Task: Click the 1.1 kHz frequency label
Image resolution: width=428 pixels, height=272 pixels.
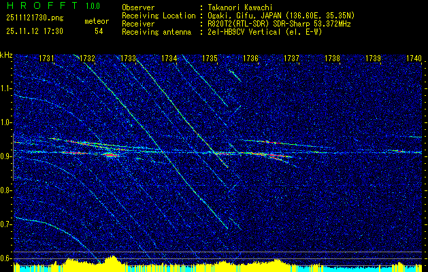Action: (x=7, y=89)
